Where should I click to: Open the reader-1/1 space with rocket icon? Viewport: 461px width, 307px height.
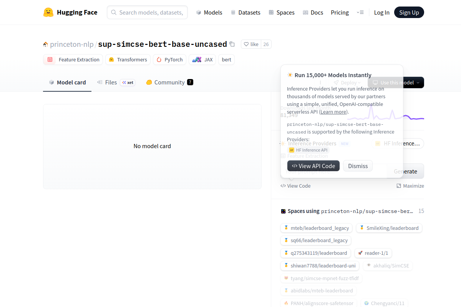(x=373, y=253)
